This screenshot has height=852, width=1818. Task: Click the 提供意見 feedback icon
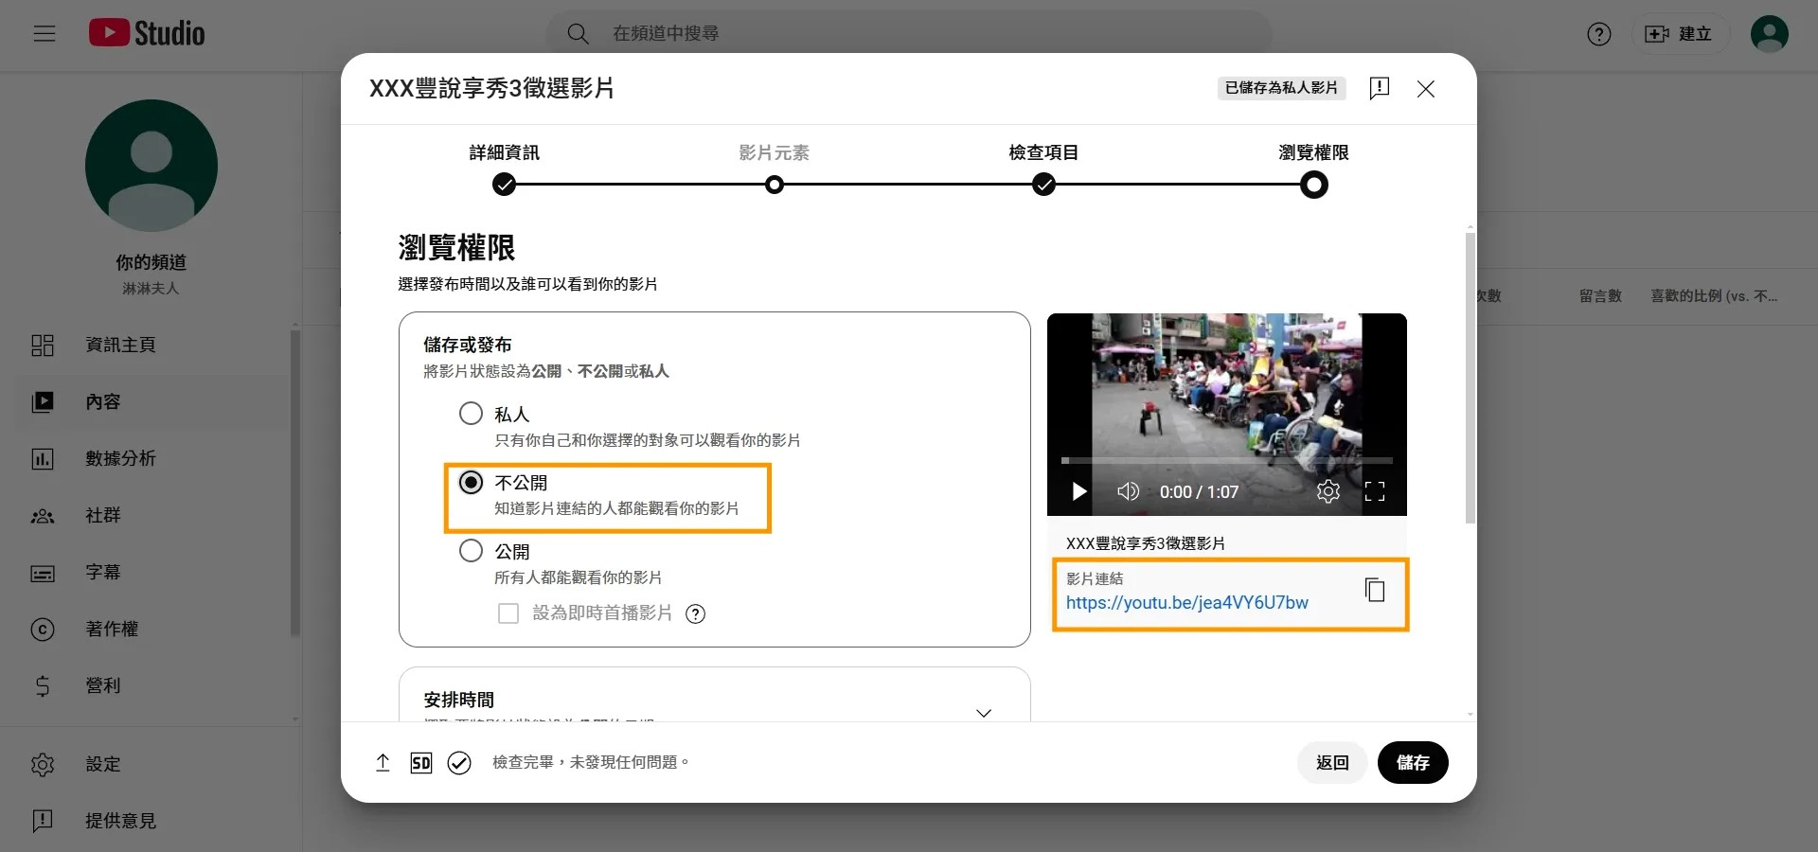43,821
